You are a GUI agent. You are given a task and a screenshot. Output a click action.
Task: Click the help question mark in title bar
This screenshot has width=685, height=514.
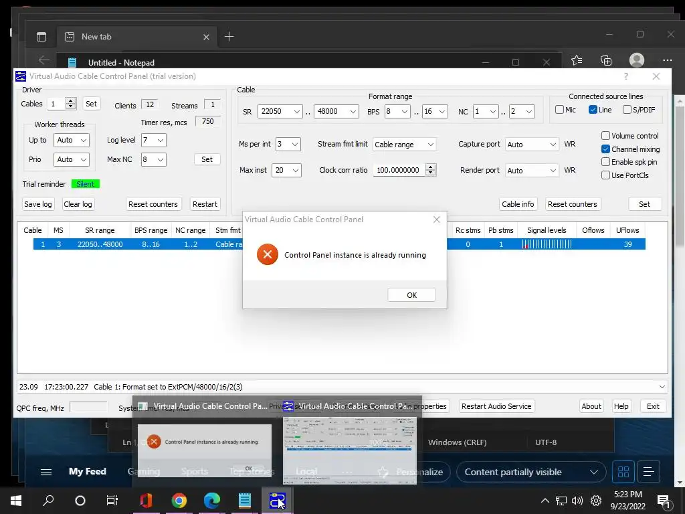pyautogui.click(x=626, y=76)
